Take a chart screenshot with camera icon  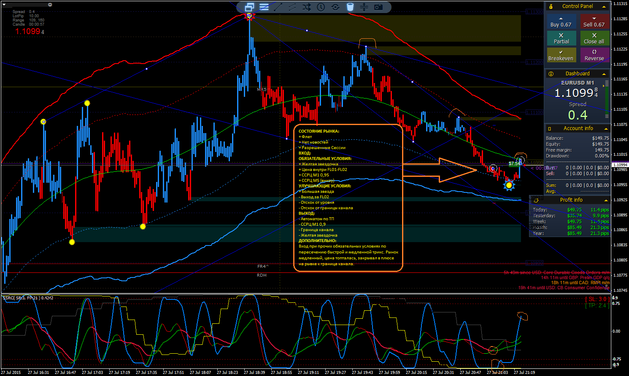[378, 7]
